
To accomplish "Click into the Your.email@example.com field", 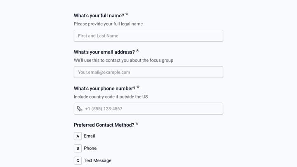I will (x=148, y=72).
